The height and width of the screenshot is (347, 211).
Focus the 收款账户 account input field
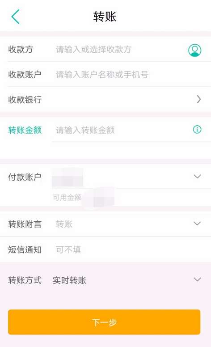[x=131, y=75]
